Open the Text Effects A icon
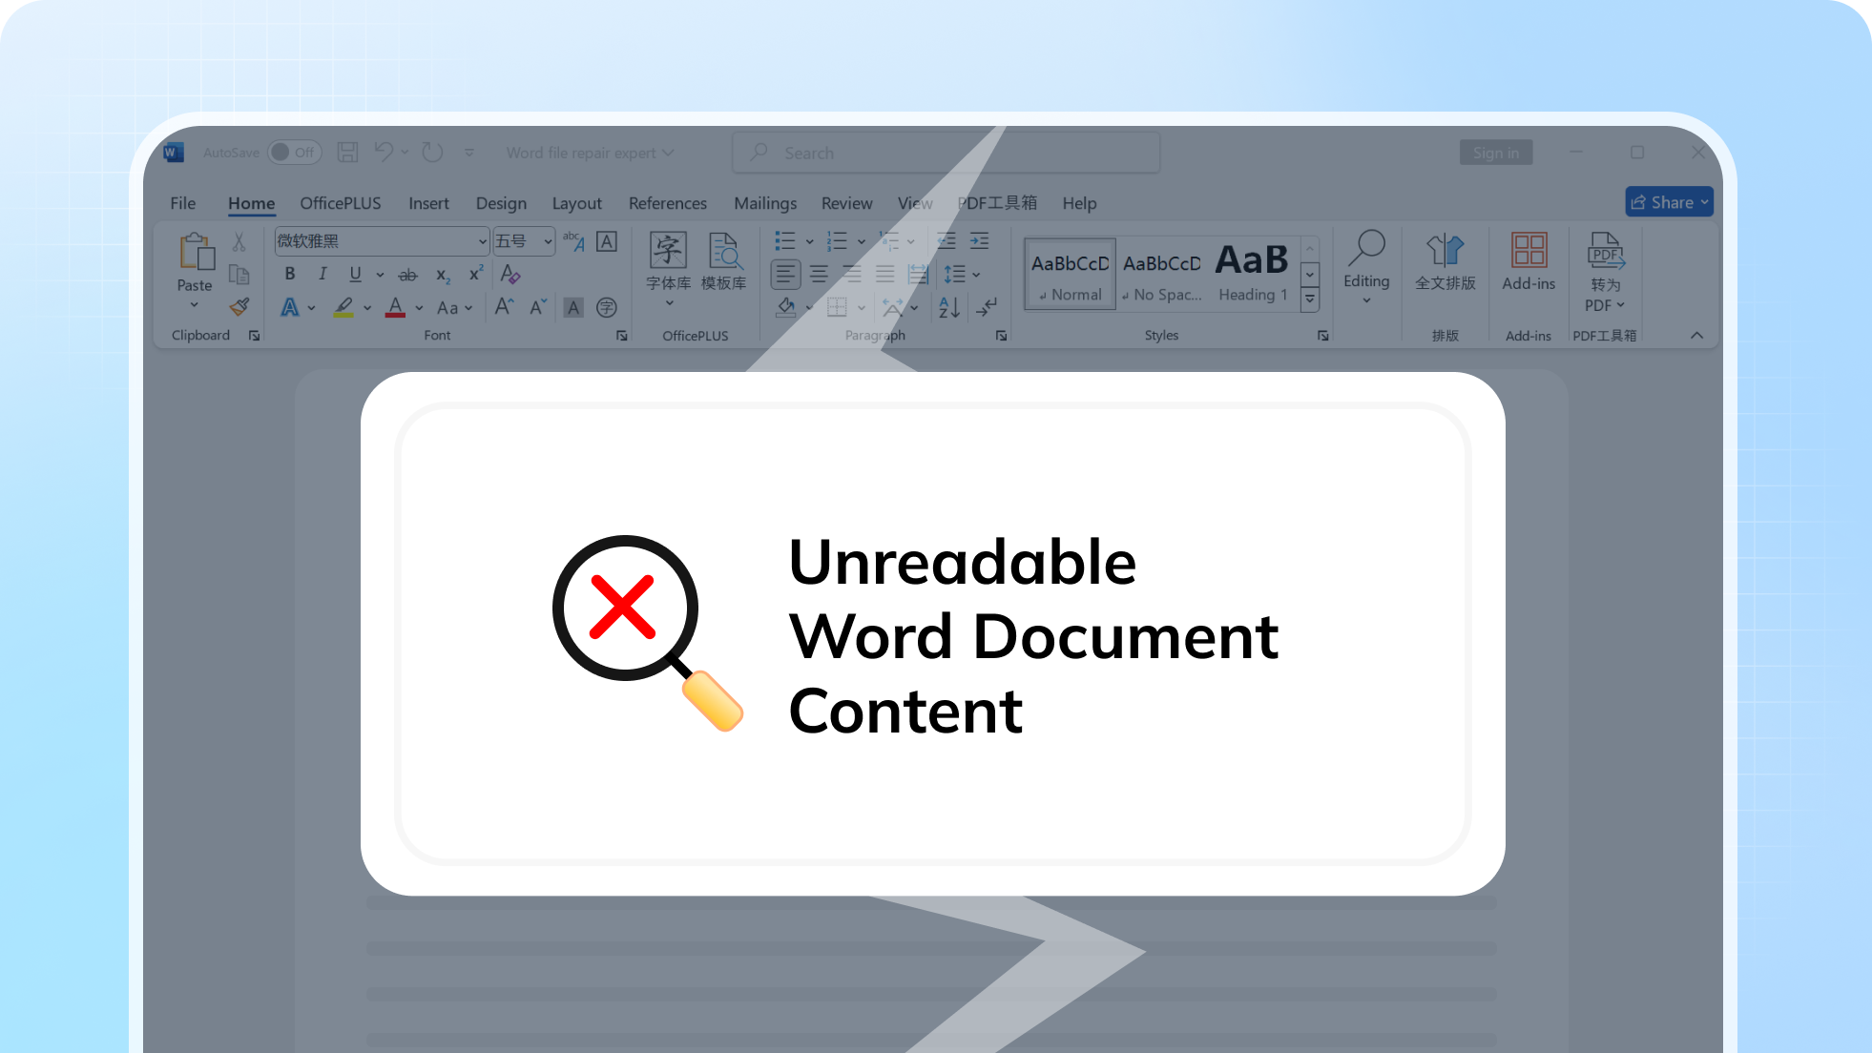 290,307
